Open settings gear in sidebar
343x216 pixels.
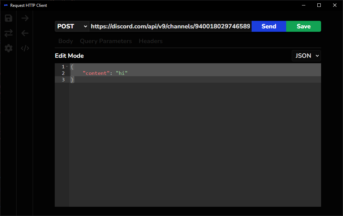9,48
